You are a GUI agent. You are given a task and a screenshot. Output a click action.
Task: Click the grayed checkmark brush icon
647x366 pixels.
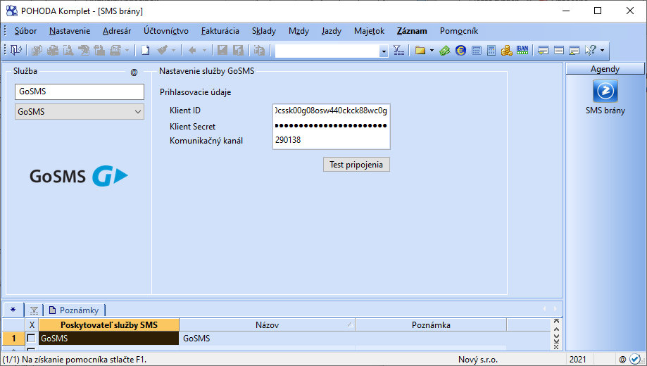162,51
